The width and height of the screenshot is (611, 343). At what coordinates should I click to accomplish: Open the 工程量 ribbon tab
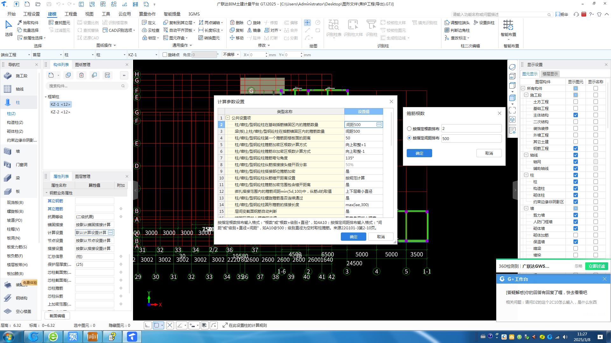(71, 14)
